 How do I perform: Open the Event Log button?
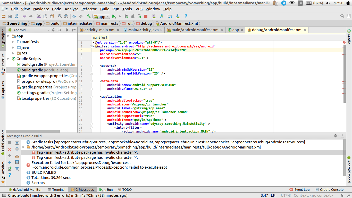pyautogui.click(x=299, y=189)
